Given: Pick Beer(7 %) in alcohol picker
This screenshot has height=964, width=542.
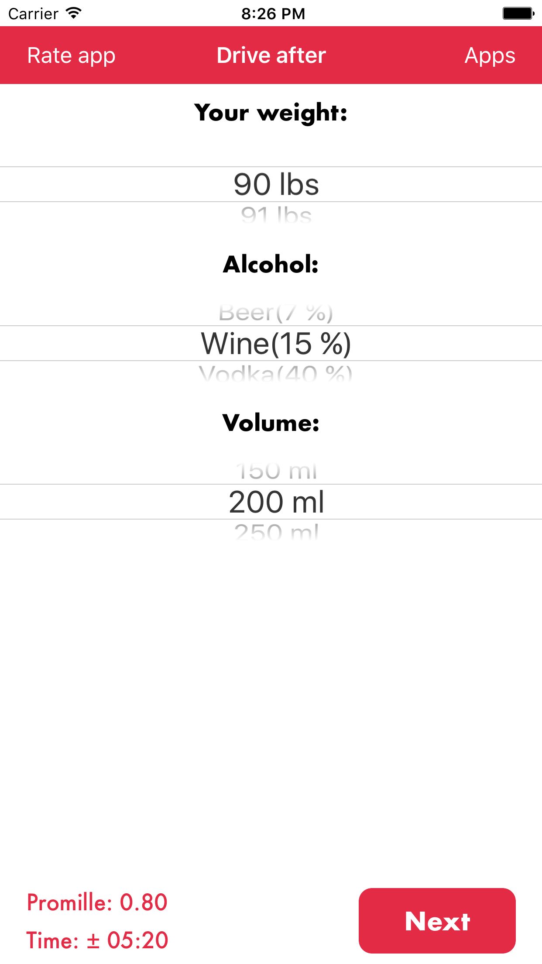Looking at the screenshot, I should click(x=275, y=313).
